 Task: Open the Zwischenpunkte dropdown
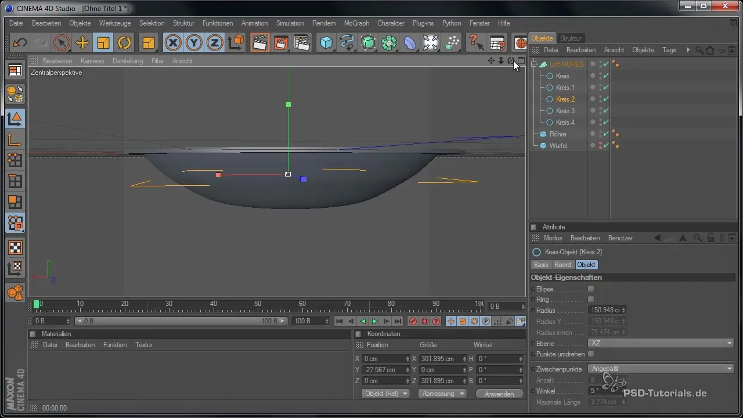[x=661, y=369]
